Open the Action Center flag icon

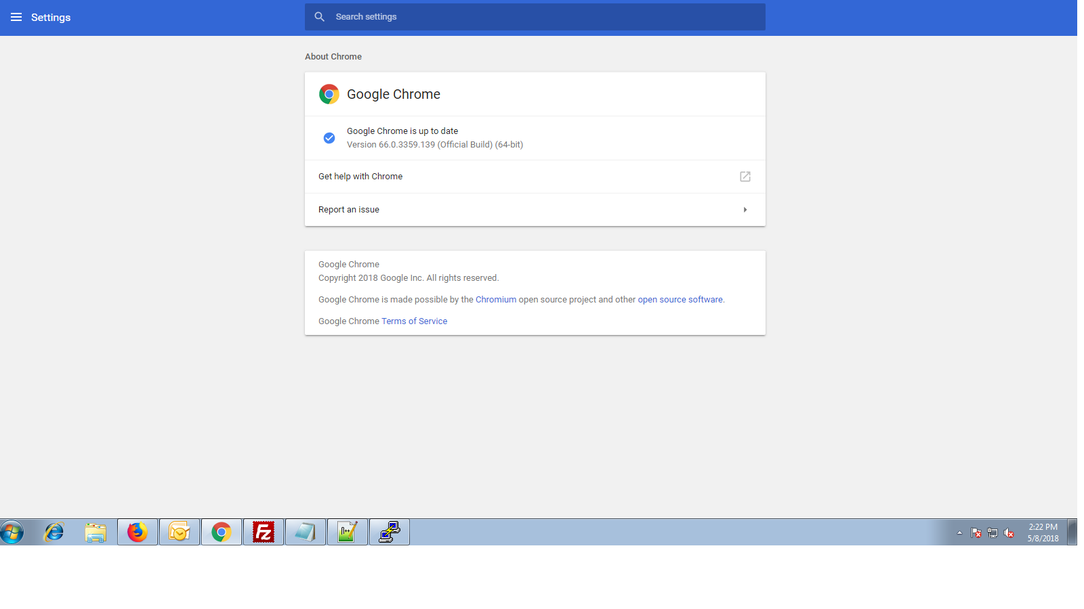tap(976, 533)
